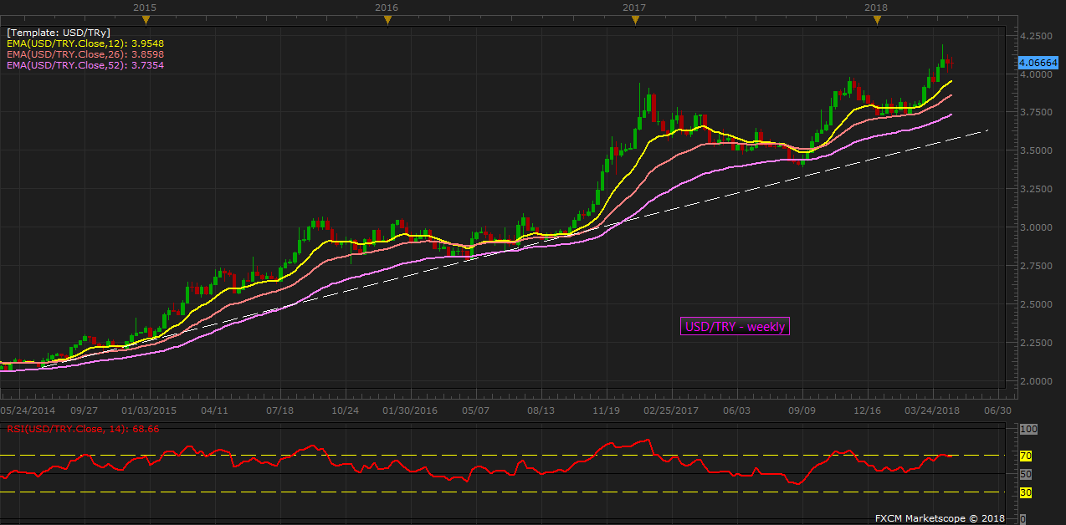The width and height of the screenshot is (1066, 525).
Task: Click the current price label 4.06664
Action: point(1036,63)
